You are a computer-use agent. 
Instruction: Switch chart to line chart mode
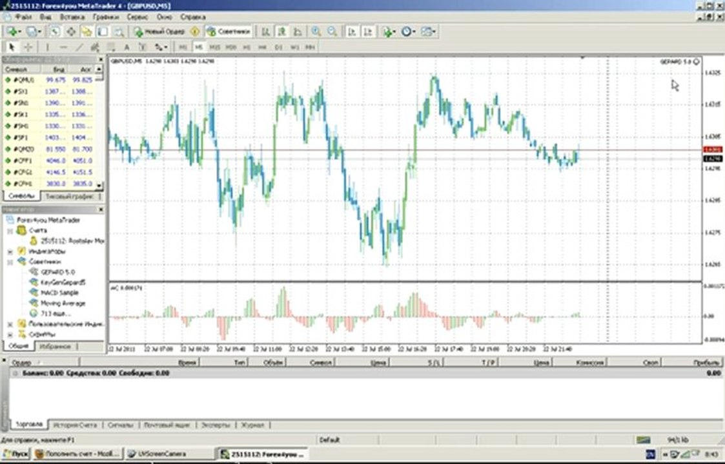click(x=298, y=32)
